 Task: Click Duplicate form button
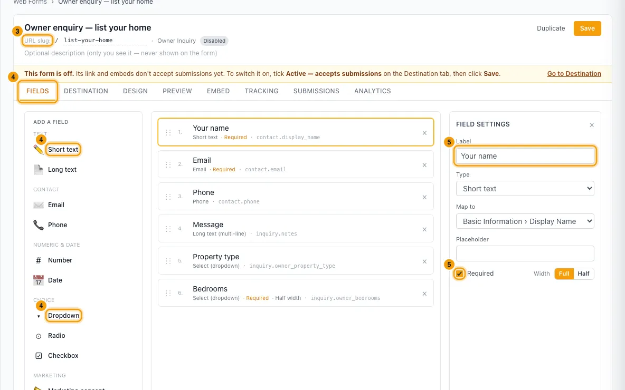tap(551, 28)
